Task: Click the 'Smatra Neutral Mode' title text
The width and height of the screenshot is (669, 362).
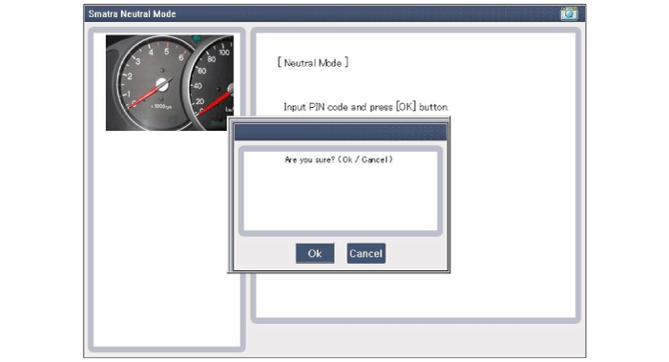Action: pyautogui.click(x=133, y=13)
